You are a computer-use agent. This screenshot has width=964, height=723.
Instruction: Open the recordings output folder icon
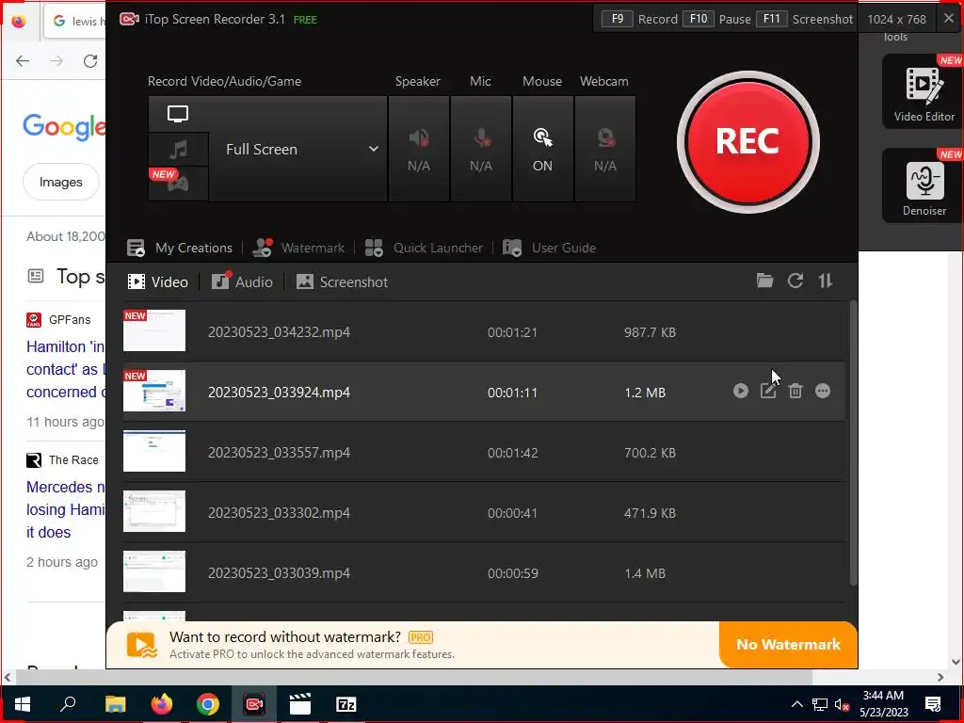764,281
